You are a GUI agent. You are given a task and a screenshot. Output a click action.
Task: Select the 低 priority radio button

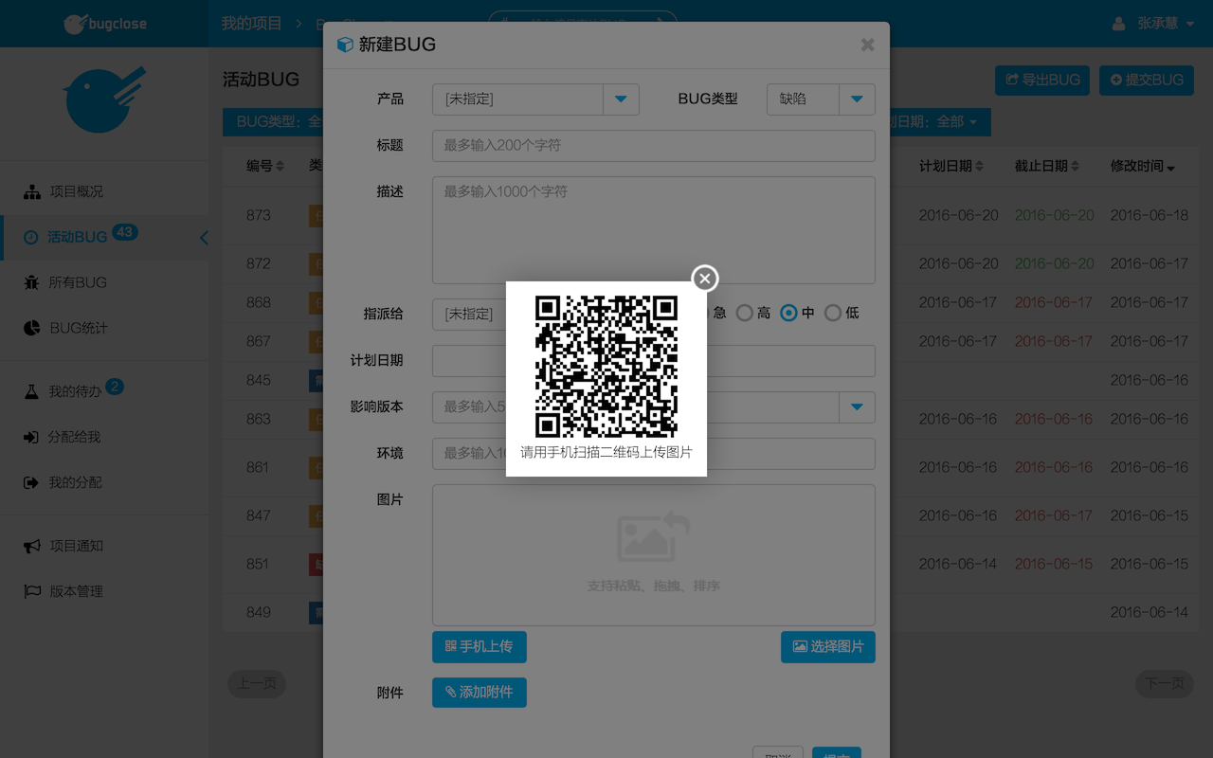(832, 313)
